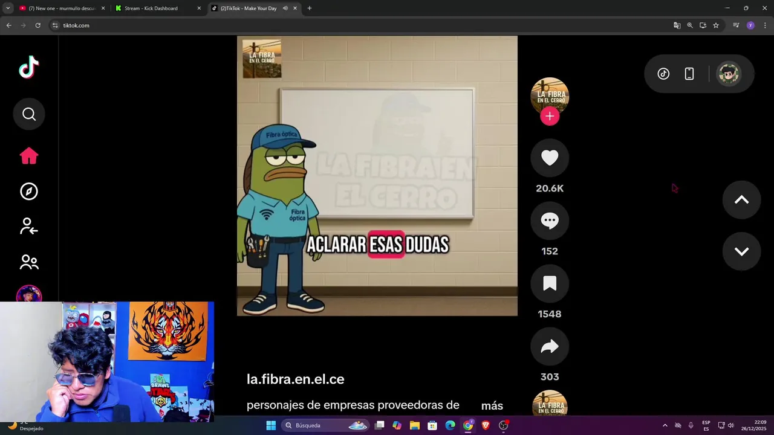Go to next video with down arrow
774x435 pixels.
coord(741,251)
